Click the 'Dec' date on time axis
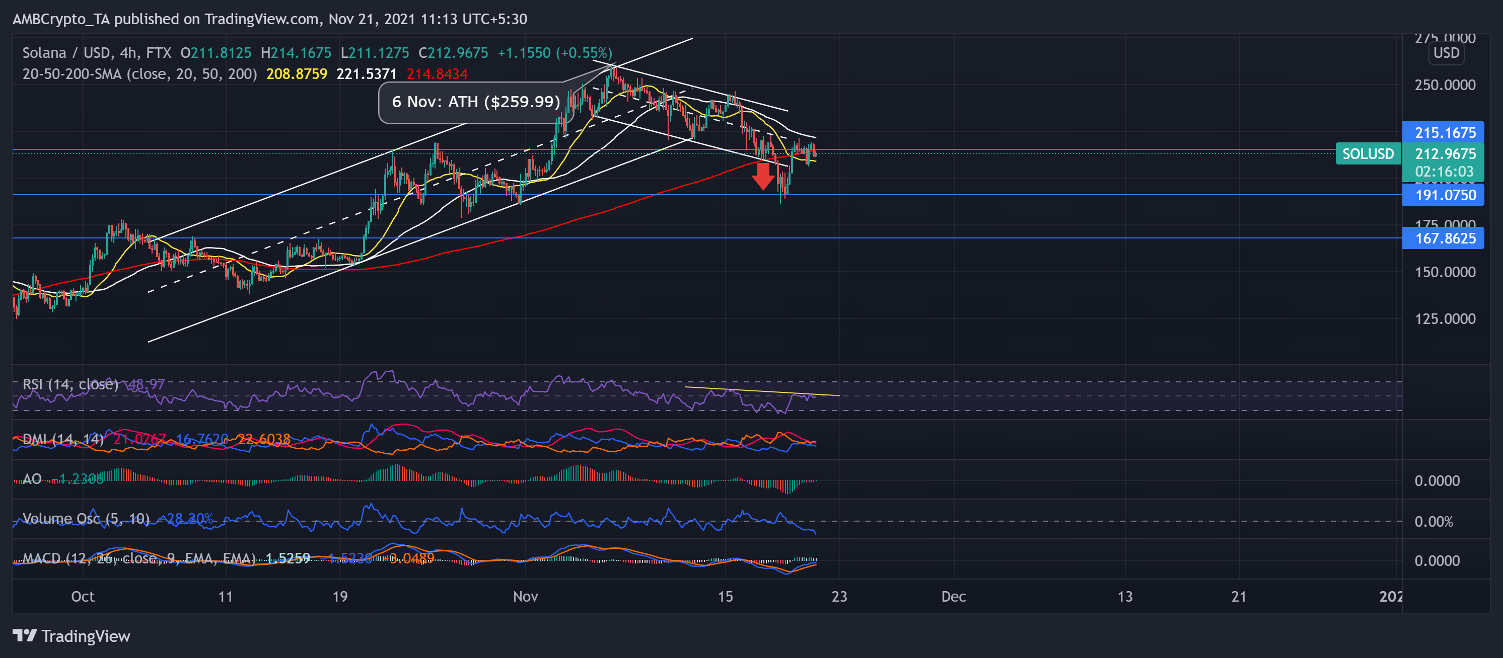Screen dimensions: 1503x658 (953, 596)
